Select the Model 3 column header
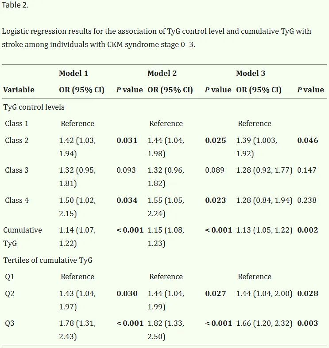This screenshot has width=329, height=348. 251,73
